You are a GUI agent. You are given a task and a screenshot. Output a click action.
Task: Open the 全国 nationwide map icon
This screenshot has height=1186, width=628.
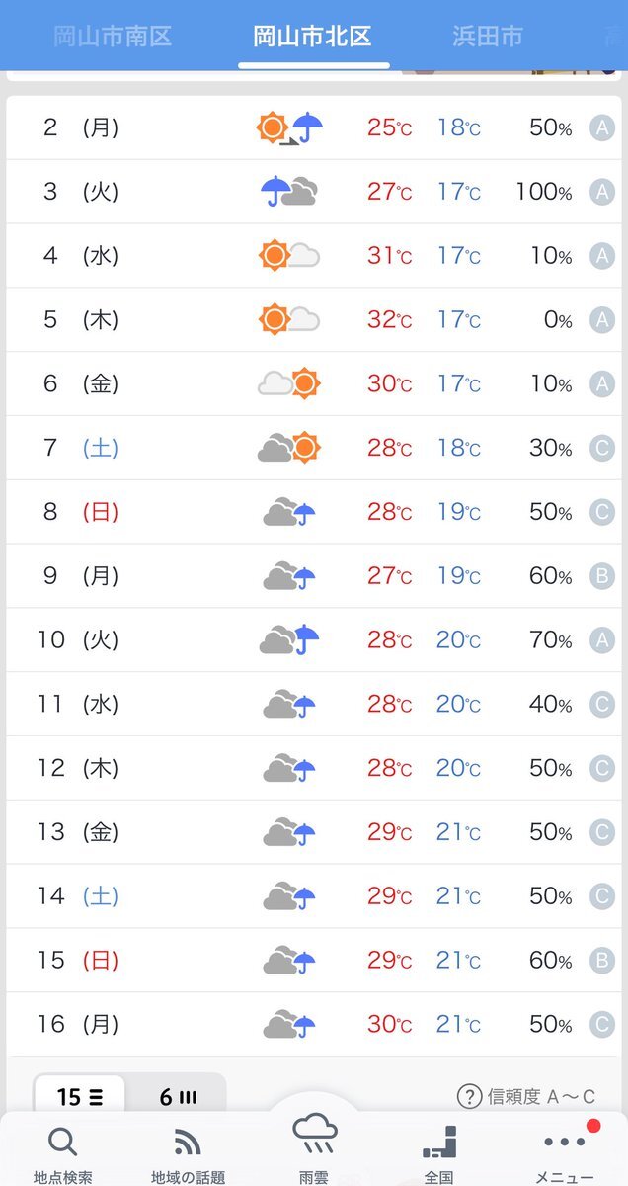439,1142
